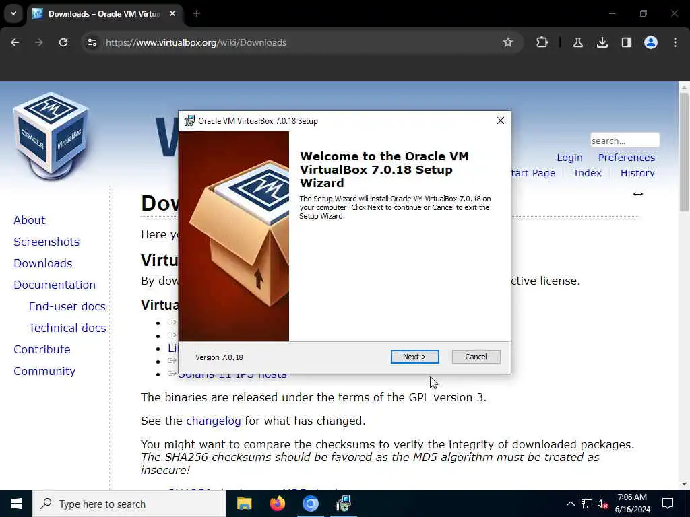
Task: Toggle page width double-arrow icon
Action: click(x=638, y=194)
